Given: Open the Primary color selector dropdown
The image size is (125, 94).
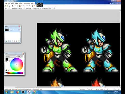Looking at the screenshot, I should [11, 57].
